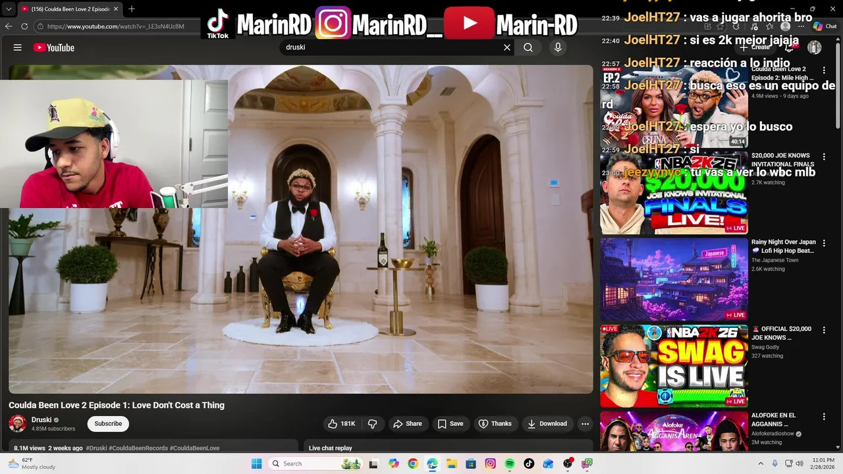Open Microsoft Store from the taskbar
The width and height of the screenshot is (843, 474).
tap(471, 463)
